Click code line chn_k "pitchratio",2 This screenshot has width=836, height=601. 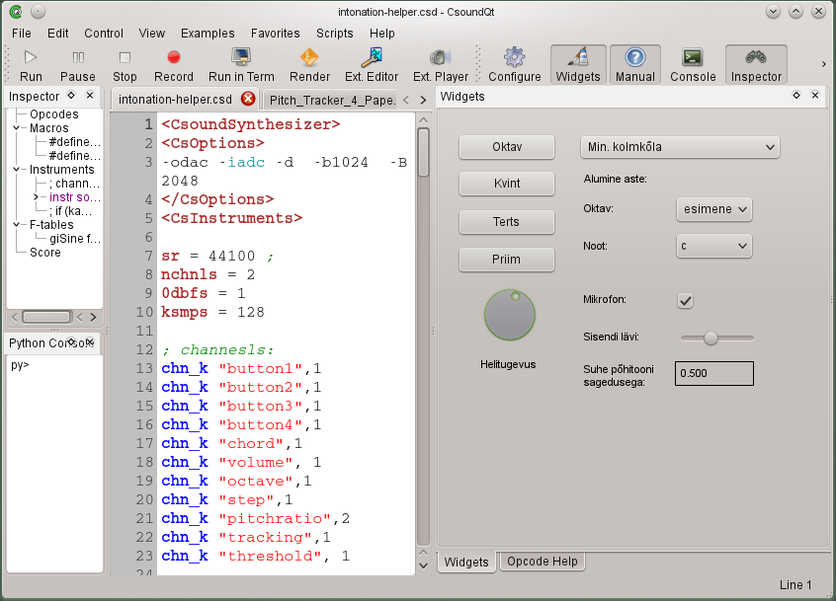pyautogui.click(x=256, y=518)
